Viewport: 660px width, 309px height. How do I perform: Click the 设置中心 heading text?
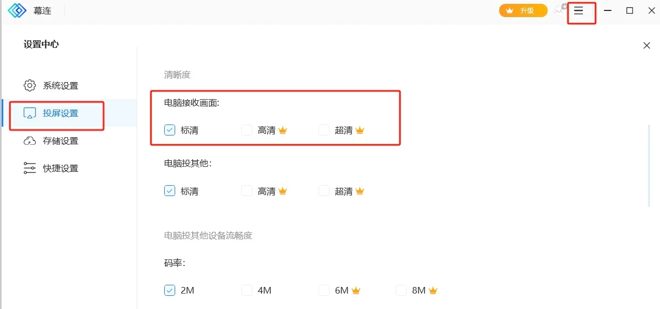pos(41,44)
